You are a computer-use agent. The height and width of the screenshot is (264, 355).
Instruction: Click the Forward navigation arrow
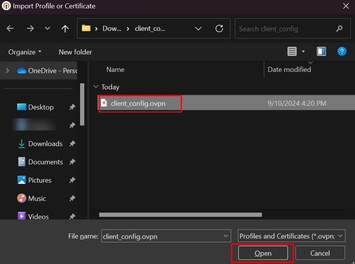(x=30, y=29)
